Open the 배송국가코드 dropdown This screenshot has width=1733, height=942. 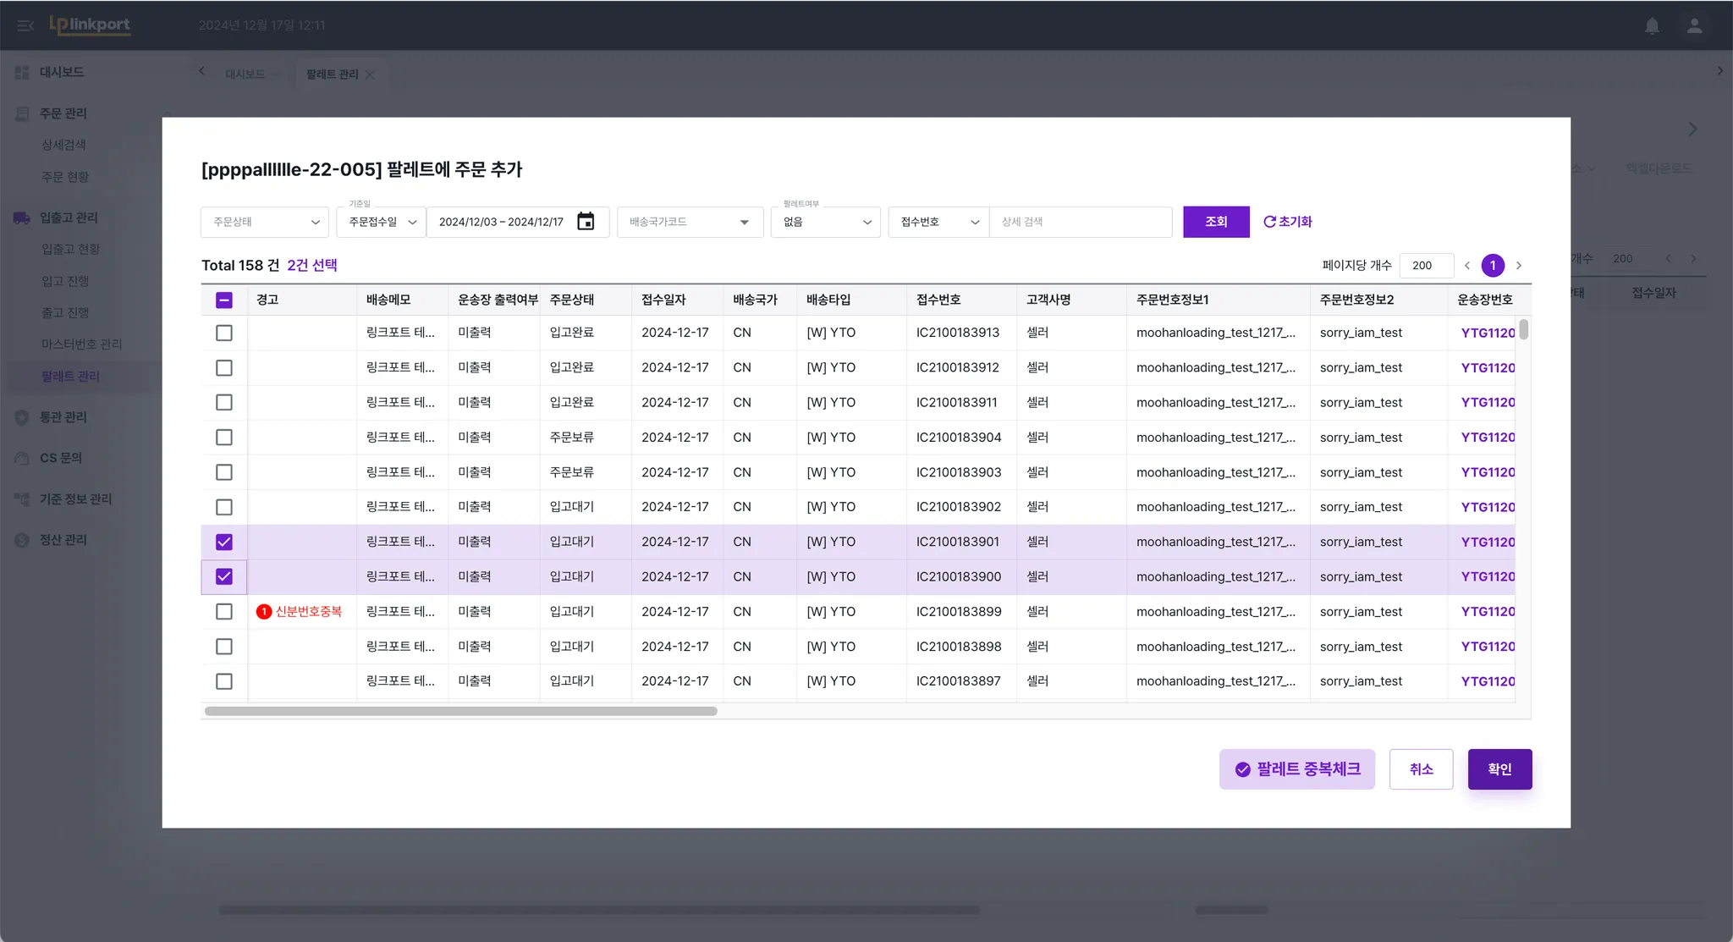[x=690, y=222]
